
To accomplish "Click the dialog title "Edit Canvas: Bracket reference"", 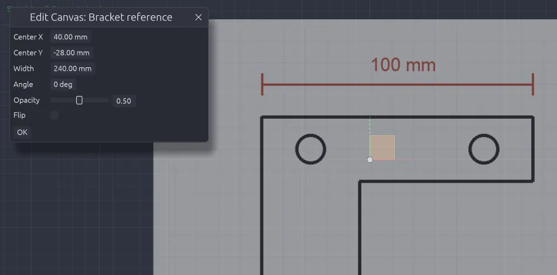I will tap(101, 17).
